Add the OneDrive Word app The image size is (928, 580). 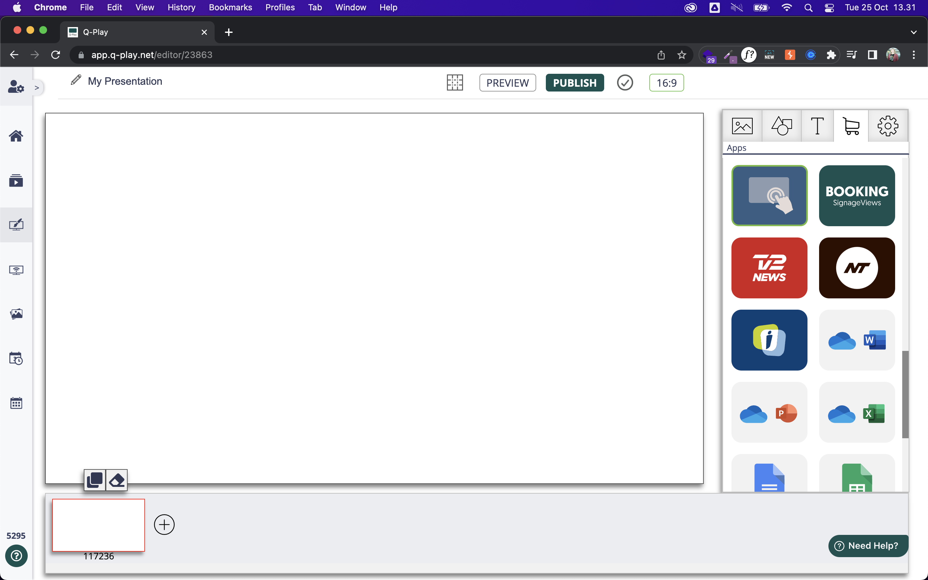(x=857, y=340)
